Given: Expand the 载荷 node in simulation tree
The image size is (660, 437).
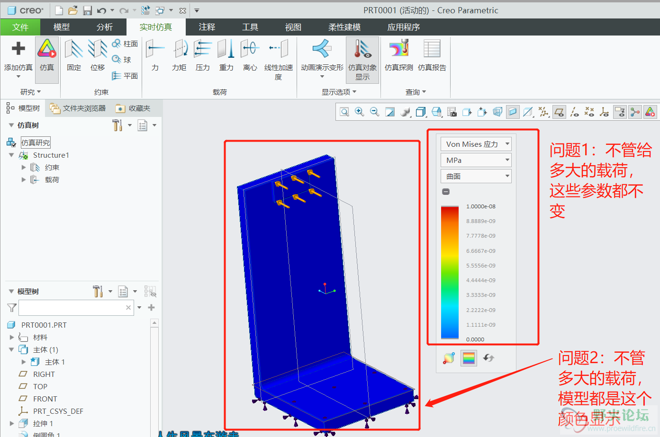Looking at the screenshot, I should 24,179.
